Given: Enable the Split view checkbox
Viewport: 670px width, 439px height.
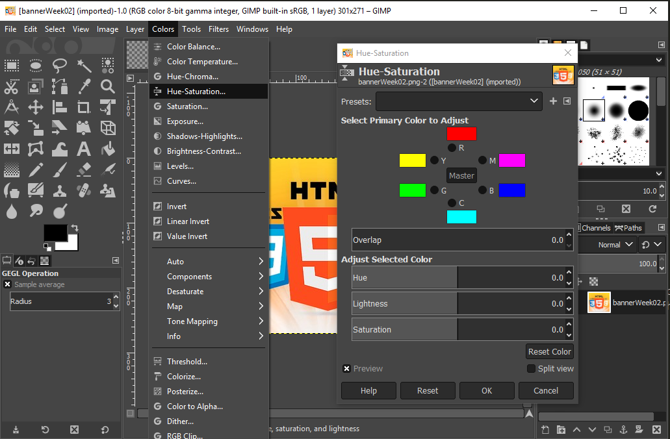Looking at the screenshot, I should pyautogui.click(x=531, y=368).
